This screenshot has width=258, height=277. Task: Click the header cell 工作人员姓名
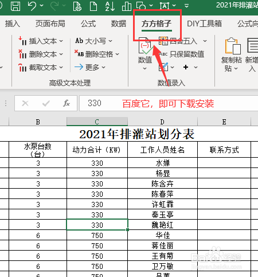coord(162,150)
